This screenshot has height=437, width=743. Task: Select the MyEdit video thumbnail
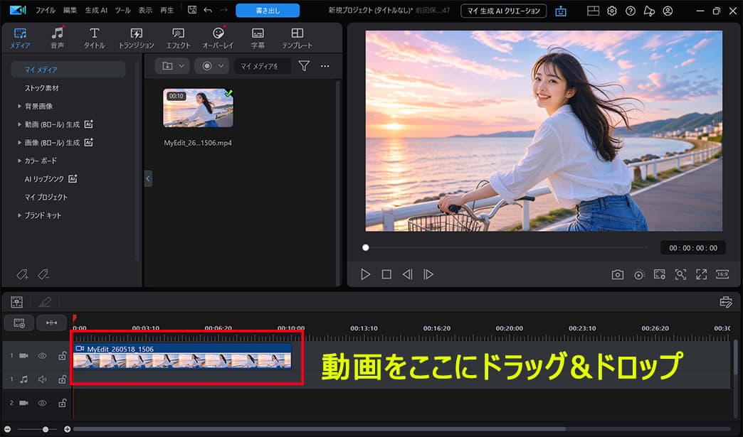(198, 108)
